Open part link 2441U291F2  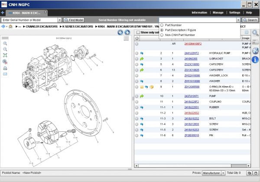coord(192,53)
